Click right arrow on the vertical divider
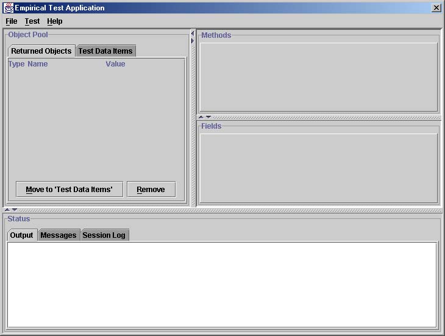This screenshot has height=336, width=445. 193,41
